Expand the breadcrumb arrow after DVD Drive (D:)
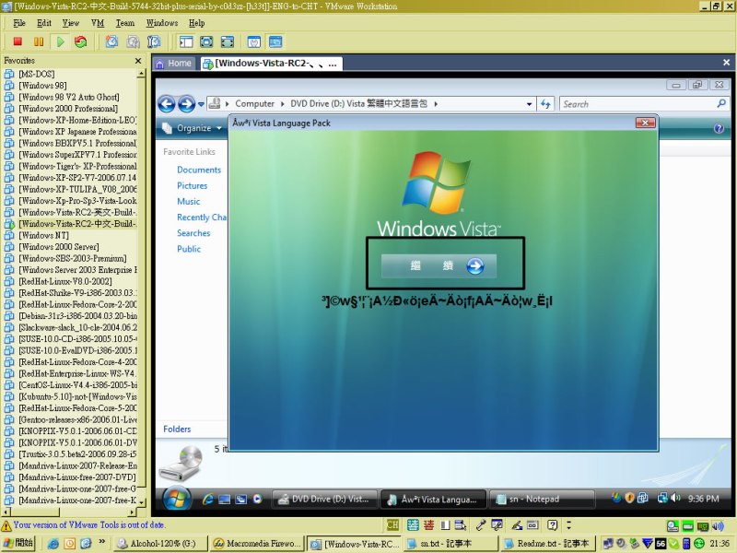This screenshot has height=553, width=737. coord(436,104)
